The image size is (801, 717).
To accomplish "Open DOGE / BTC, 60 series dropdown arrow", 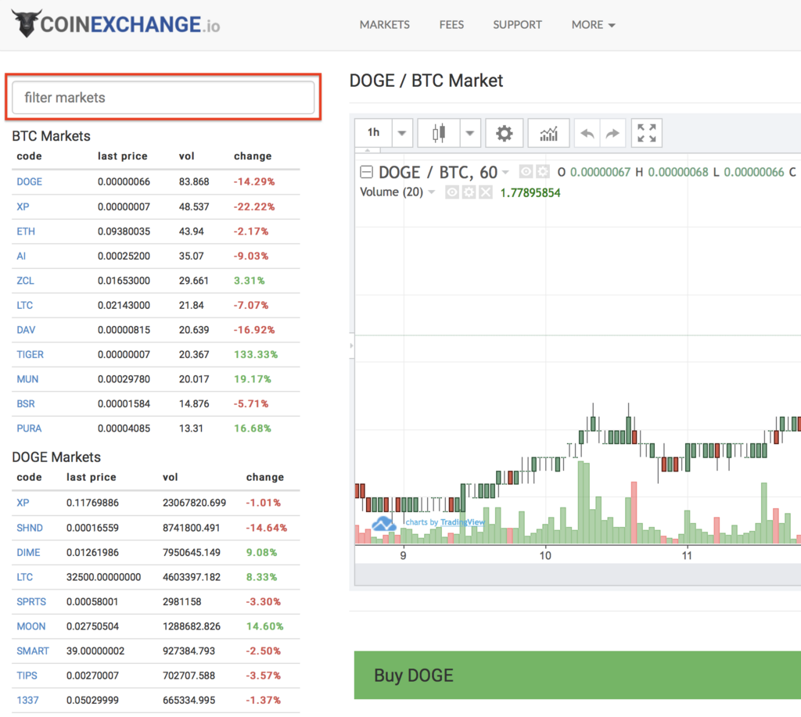I will (505, 172).
